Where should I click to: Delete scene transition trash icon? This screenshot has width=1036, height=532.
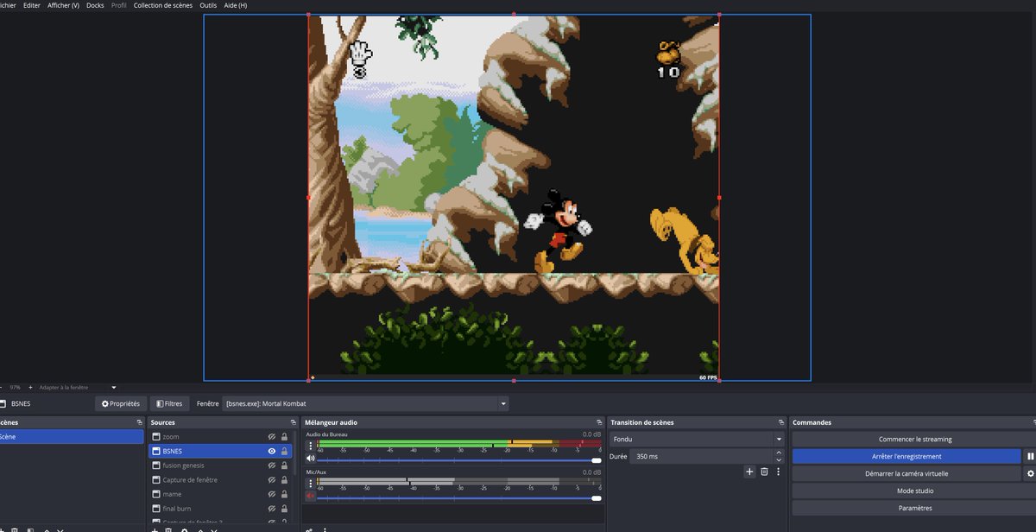(x=764, y=472)
